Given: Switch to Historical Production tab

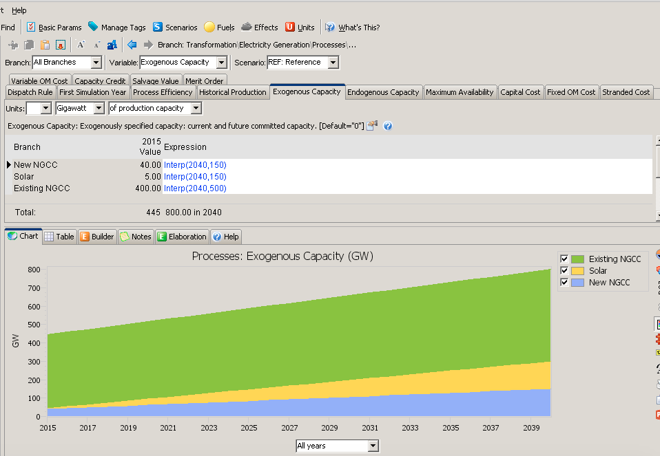Looking at the screenshot, I should point(232,92).
